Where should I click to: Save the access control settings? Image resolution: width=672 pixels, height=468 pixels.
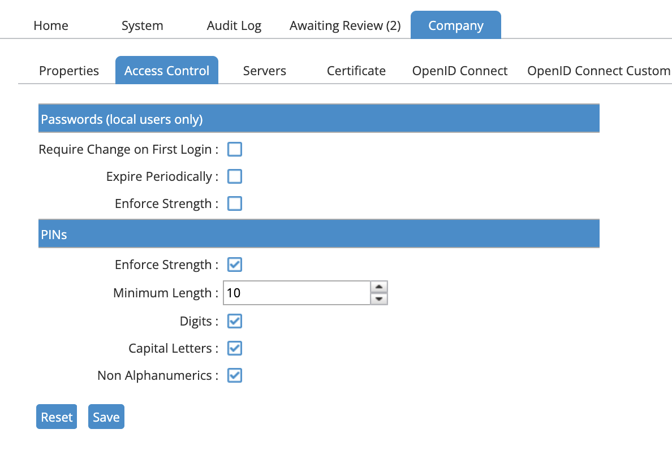pyautogui.click(x=106, y=417)
